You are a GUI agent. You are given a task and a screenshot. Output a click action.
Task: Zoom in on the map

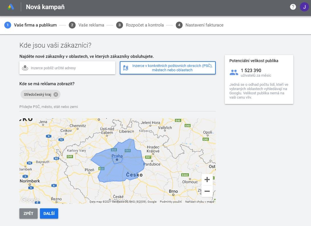pos(207,180)
